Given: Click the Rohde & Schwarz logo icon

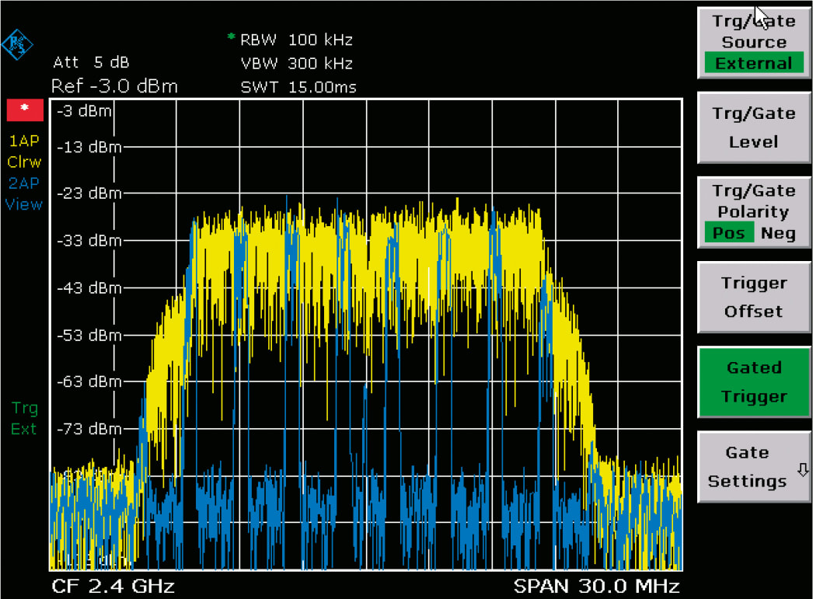Looking at the screenshot, I should 17,44.
